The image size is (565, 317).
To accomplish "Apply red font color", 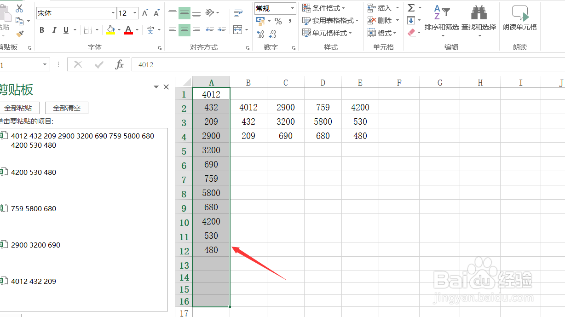I will [128, 30].
